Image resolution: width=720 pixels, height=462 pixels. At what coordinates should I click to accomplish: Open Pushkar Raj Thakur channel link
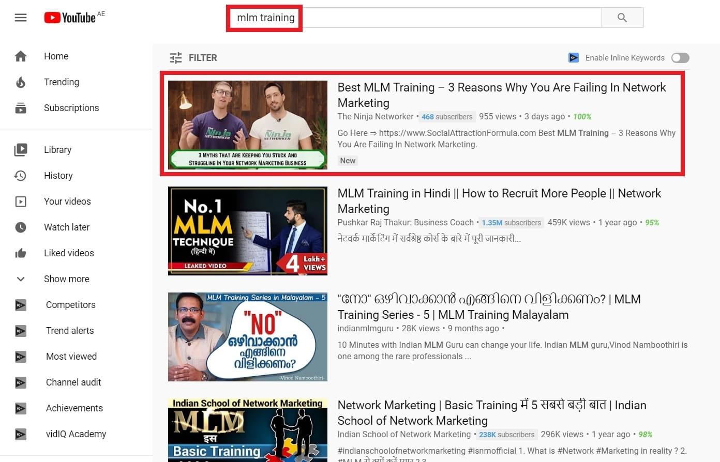coord(406,223)
